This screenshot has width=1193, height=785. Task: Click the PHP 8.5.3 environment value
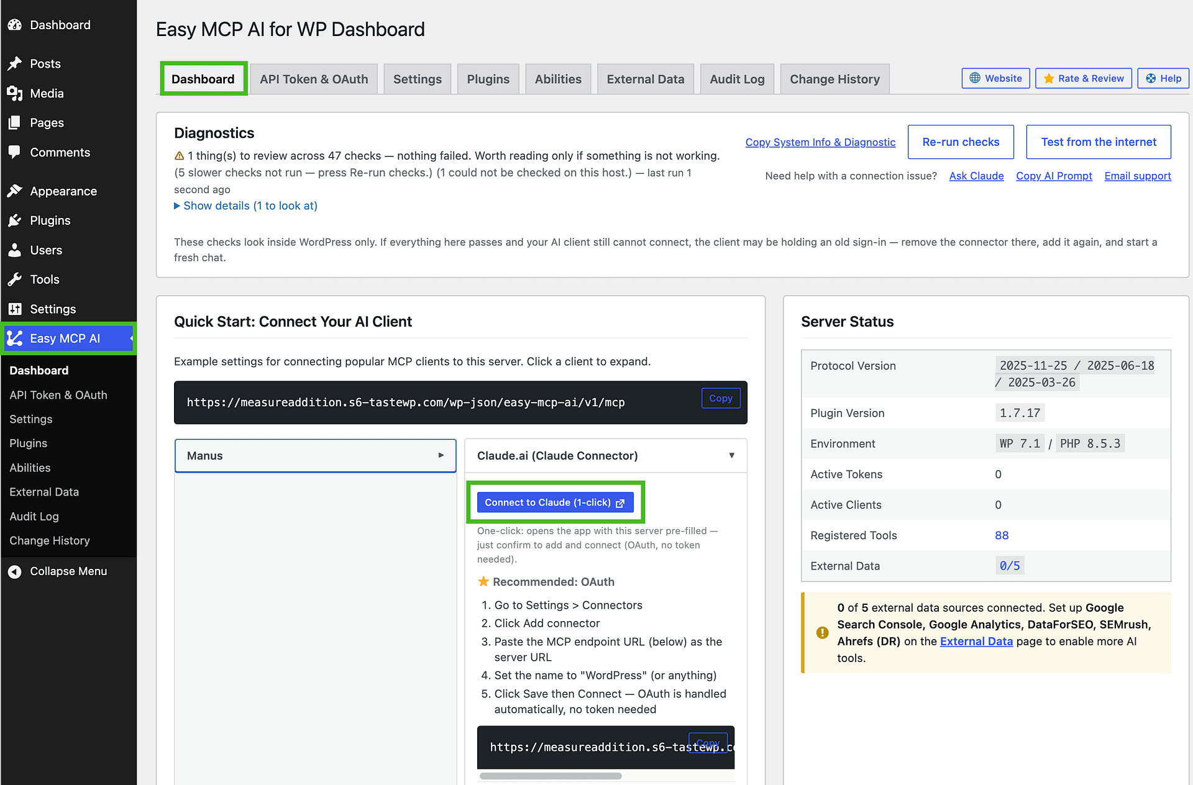pos(1090,443)
